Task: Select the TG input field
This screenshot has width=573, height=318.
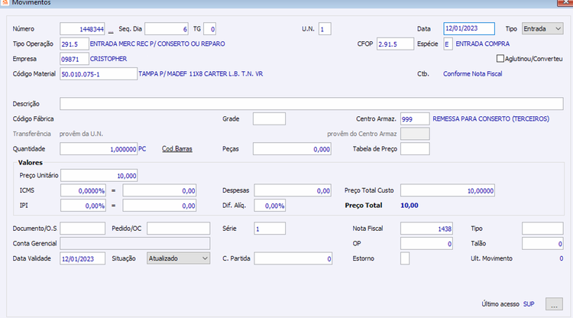Action: pyautogui.click(x=209, y=29)
